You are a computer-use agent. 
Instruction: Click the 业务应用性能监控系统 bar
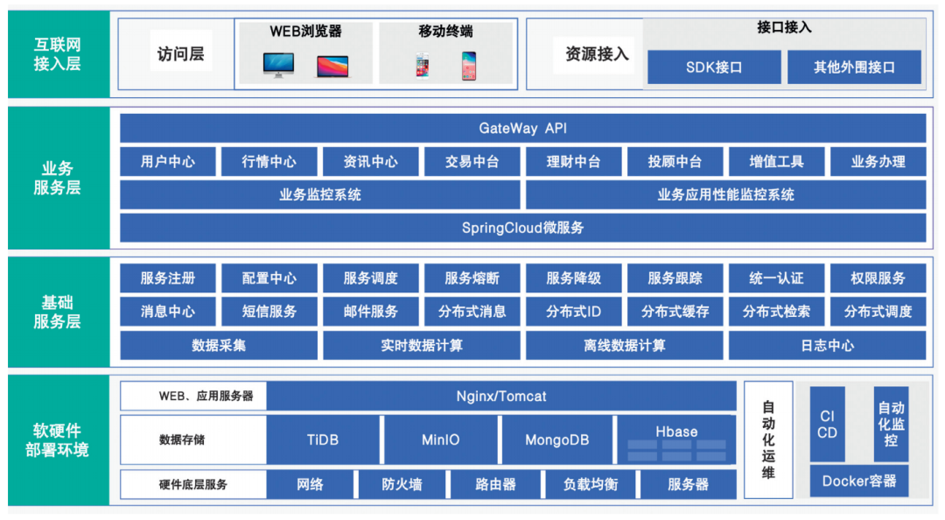[725, 195]
